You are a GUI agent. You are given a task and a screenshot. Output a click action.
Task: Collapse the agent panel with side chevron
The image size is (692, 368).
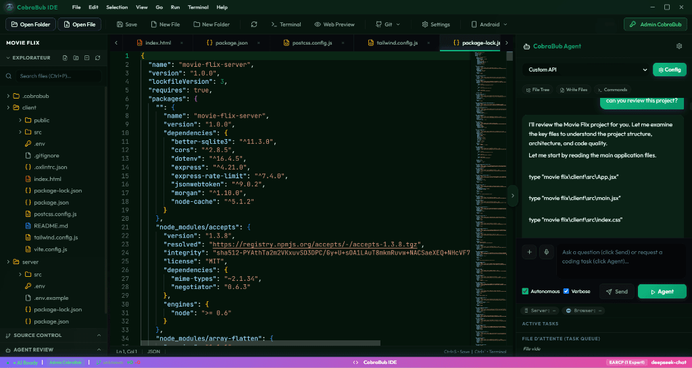point(512,196)
